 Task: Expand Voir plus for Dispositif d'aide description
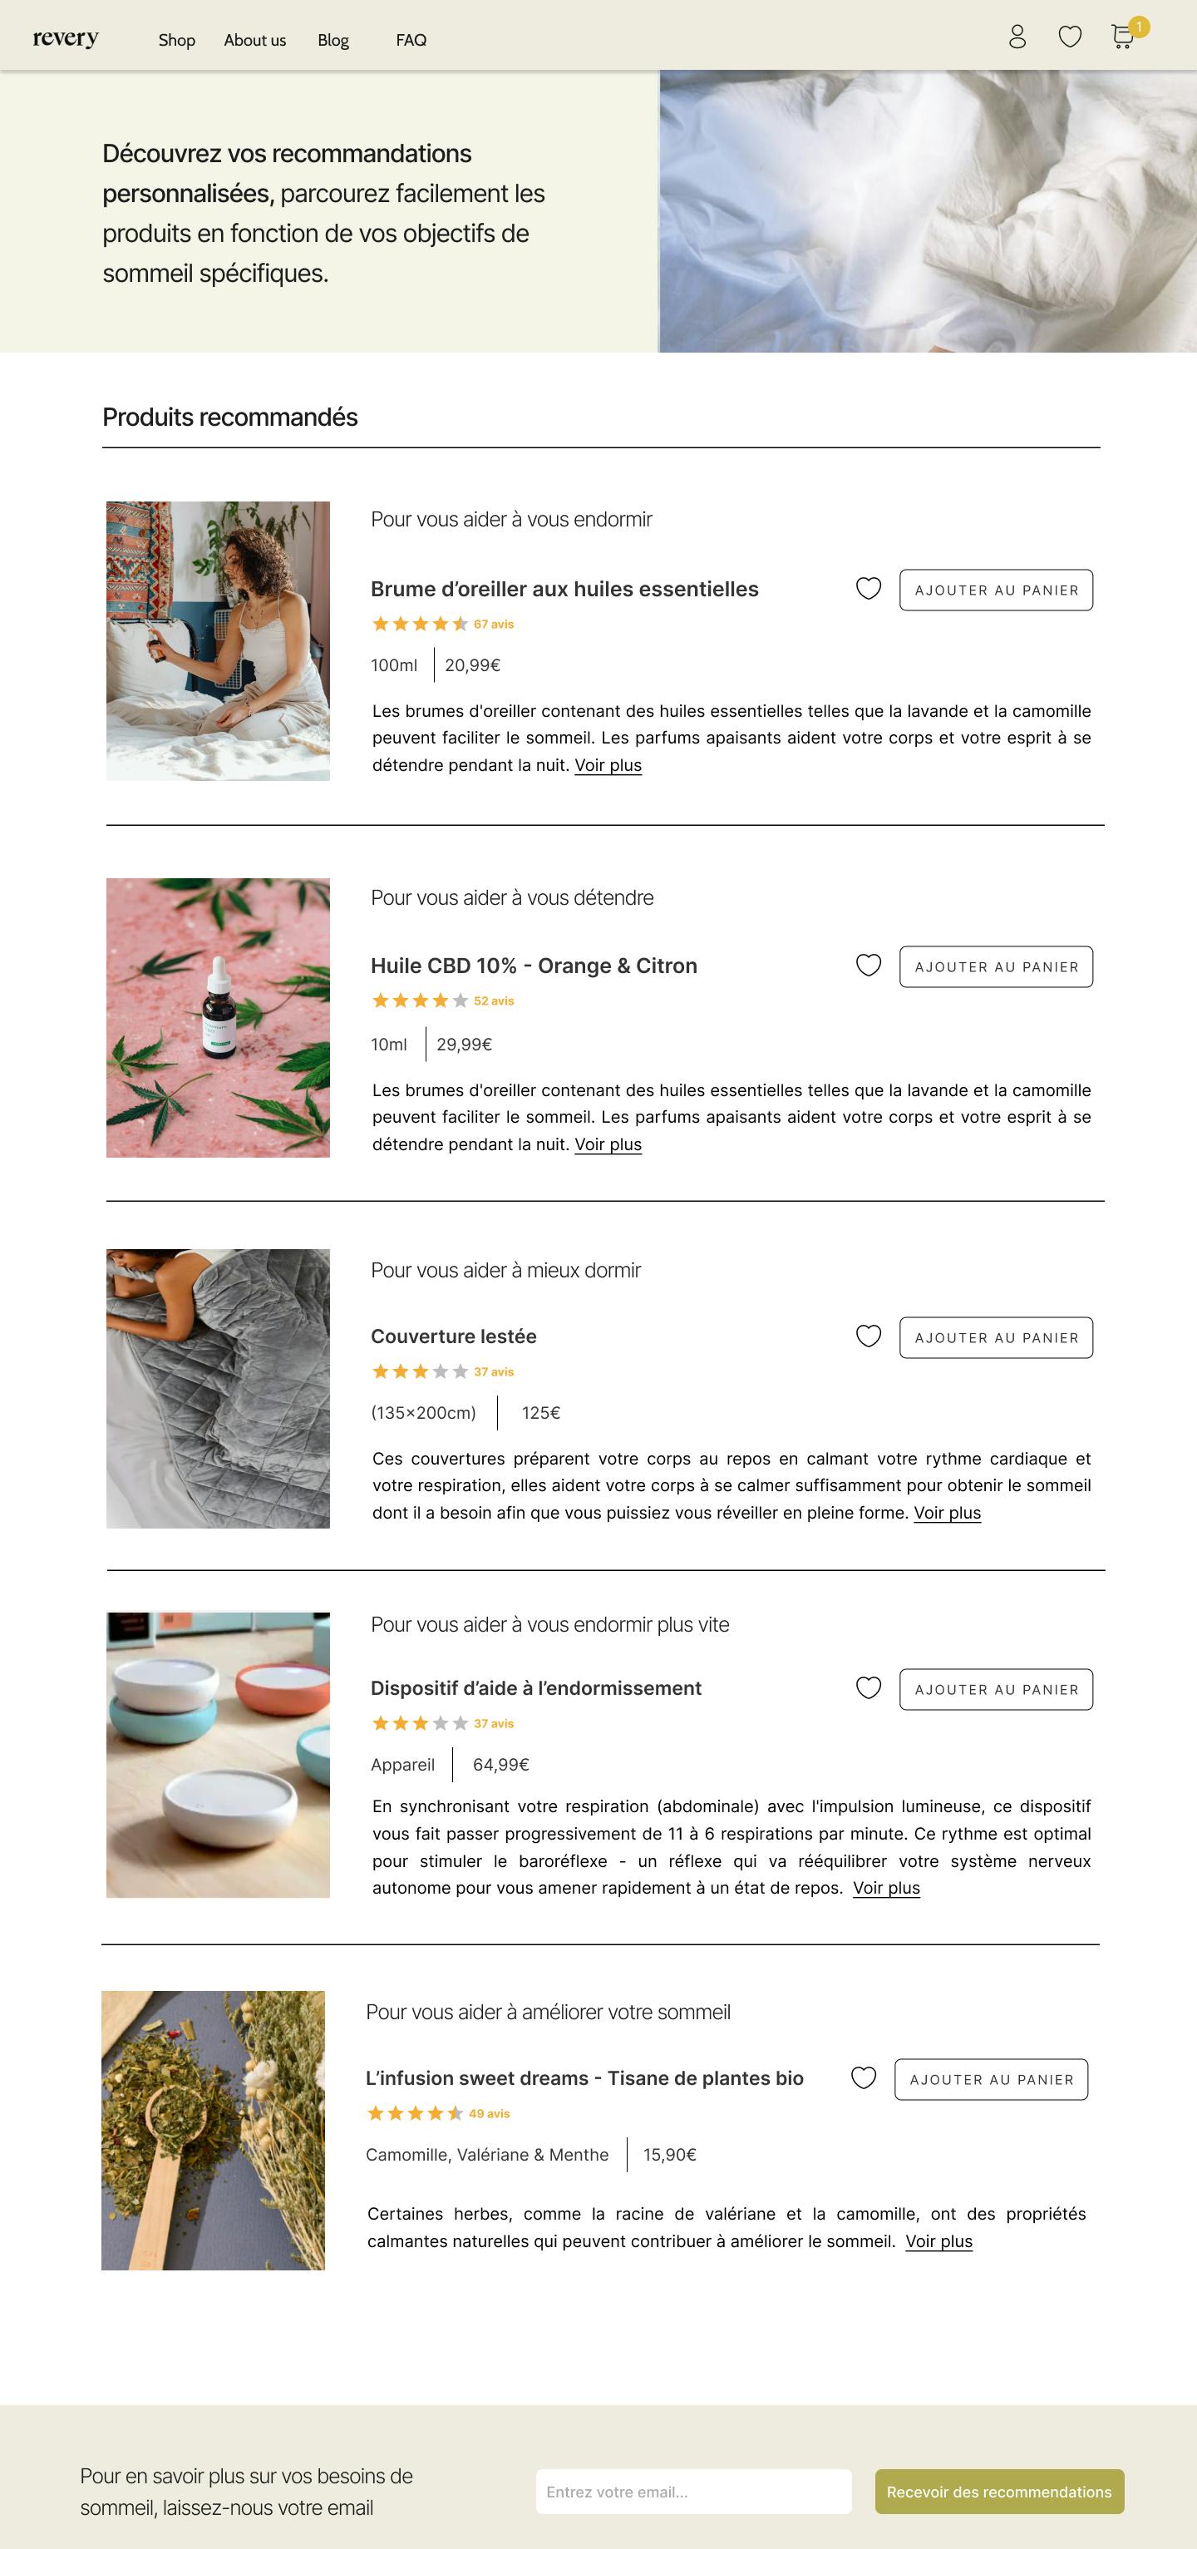[886, 1888]
